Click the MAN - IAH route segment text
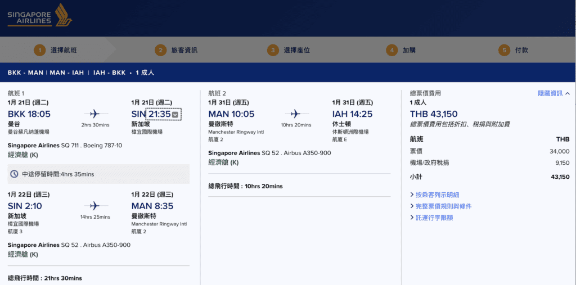576x285 pixels. tap(67, 73)
